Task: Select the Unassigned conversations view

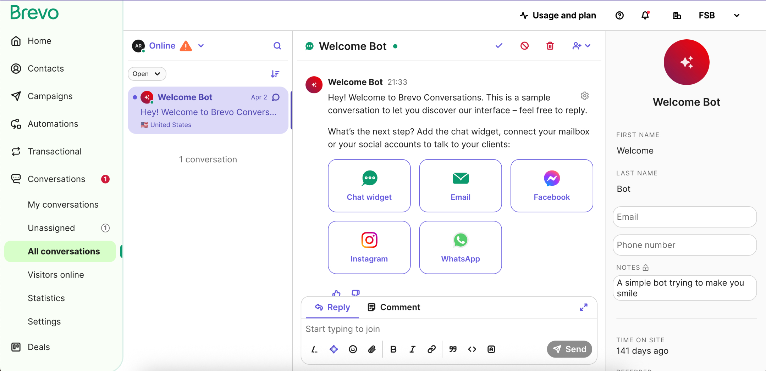Action: [51, 228]
